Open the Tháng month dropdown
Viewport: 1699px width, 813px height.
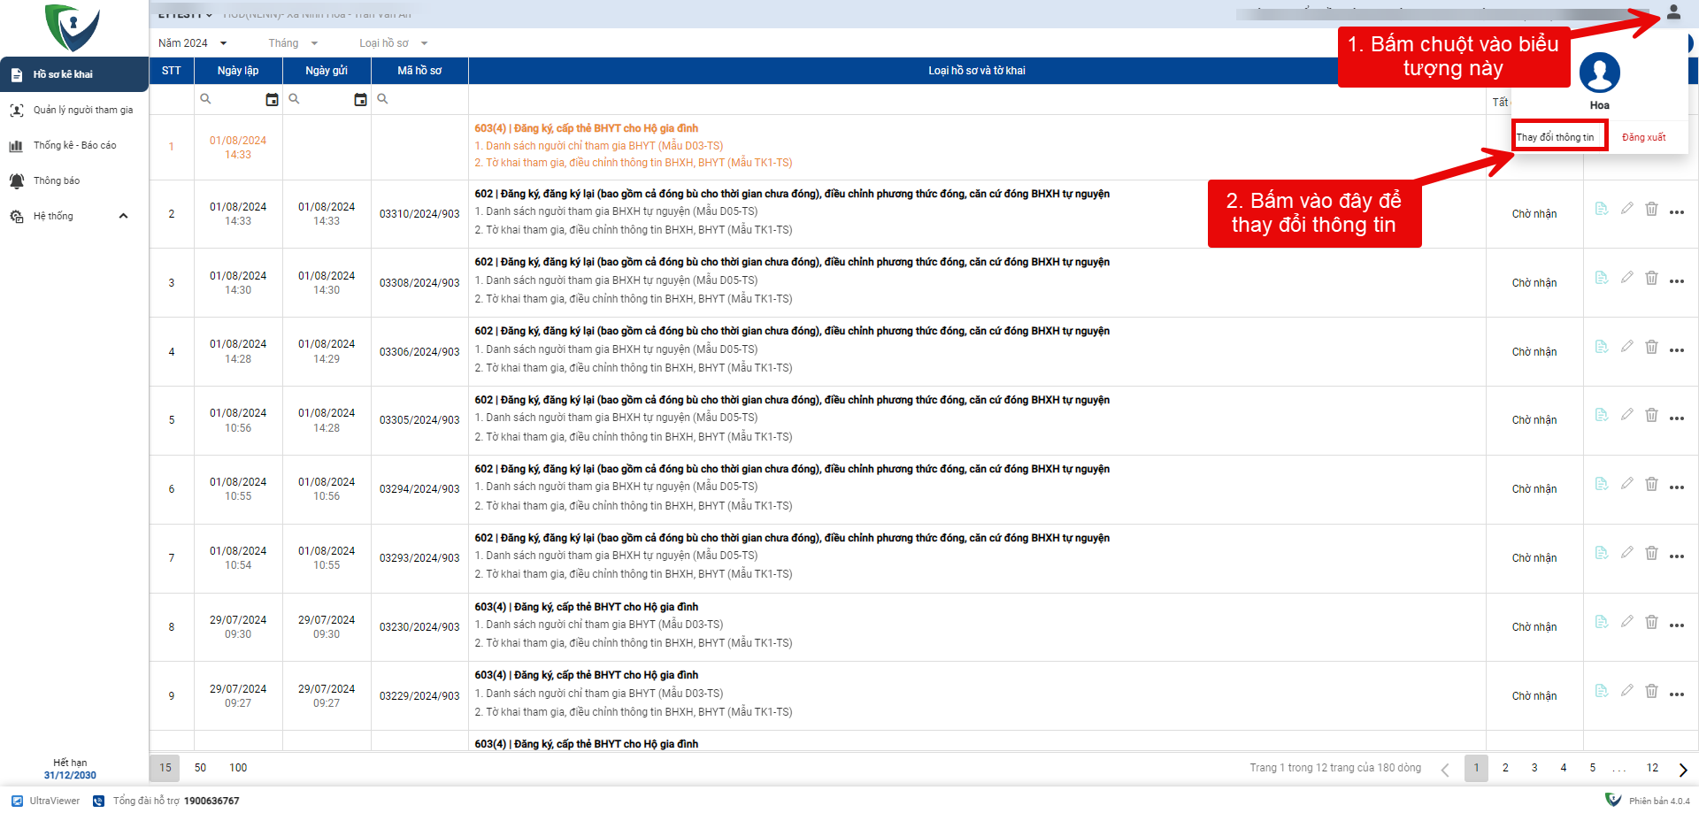coord(292,43)
